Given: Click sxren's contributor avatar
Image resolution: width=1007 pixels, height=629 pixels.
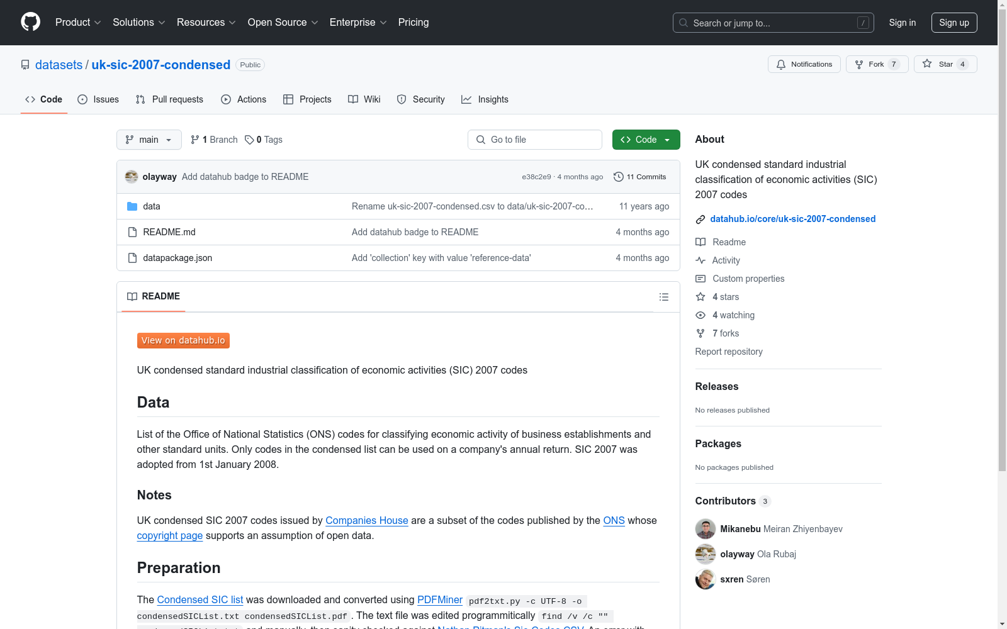Looking at the screenshot, I should 706,579.
